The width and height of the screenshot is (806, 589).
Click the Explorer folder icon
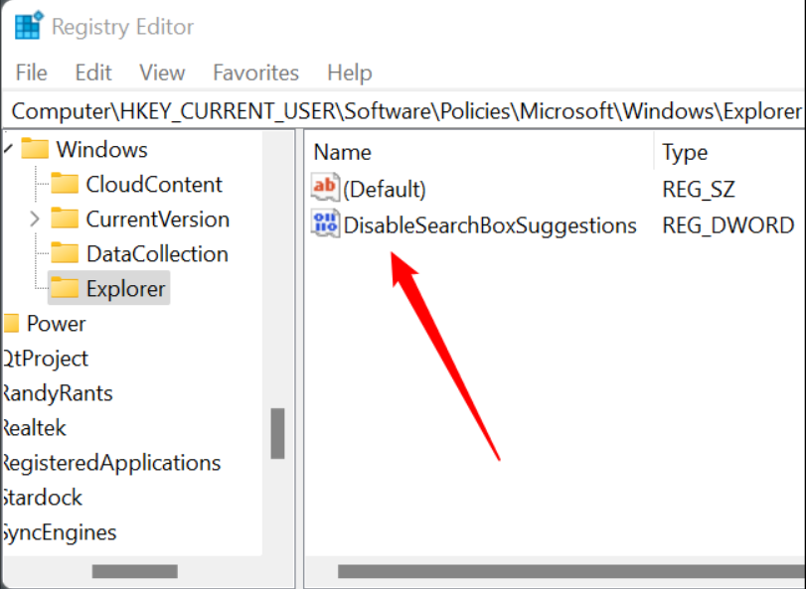tap(65, 288)
